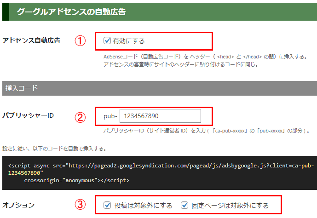
Task: Click the 投稿は対象外にする label text
Action: click(143, 206)
